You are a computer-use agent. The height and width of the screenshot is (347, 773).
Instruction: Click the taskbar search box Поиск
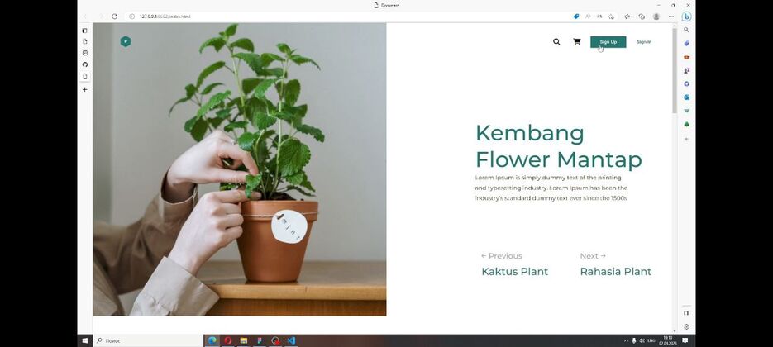coord(148,340)
